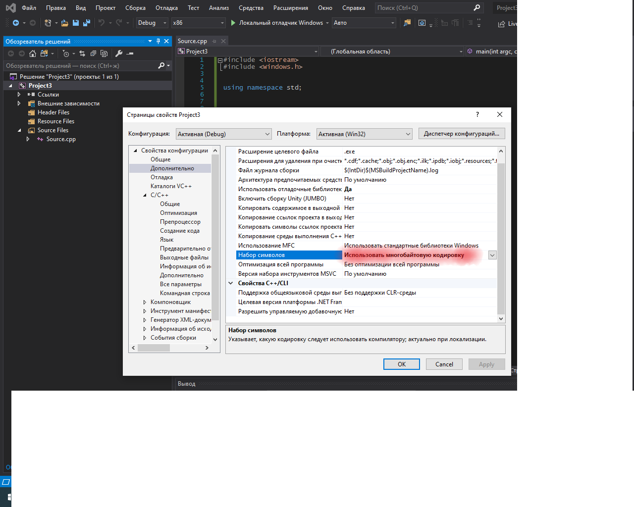Open the Проект menu
The width and height of the screenshot is (634, 507).
point(106,7)
